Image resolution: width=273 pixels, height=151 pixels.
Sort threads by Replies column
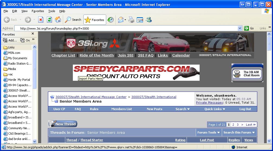234,140
